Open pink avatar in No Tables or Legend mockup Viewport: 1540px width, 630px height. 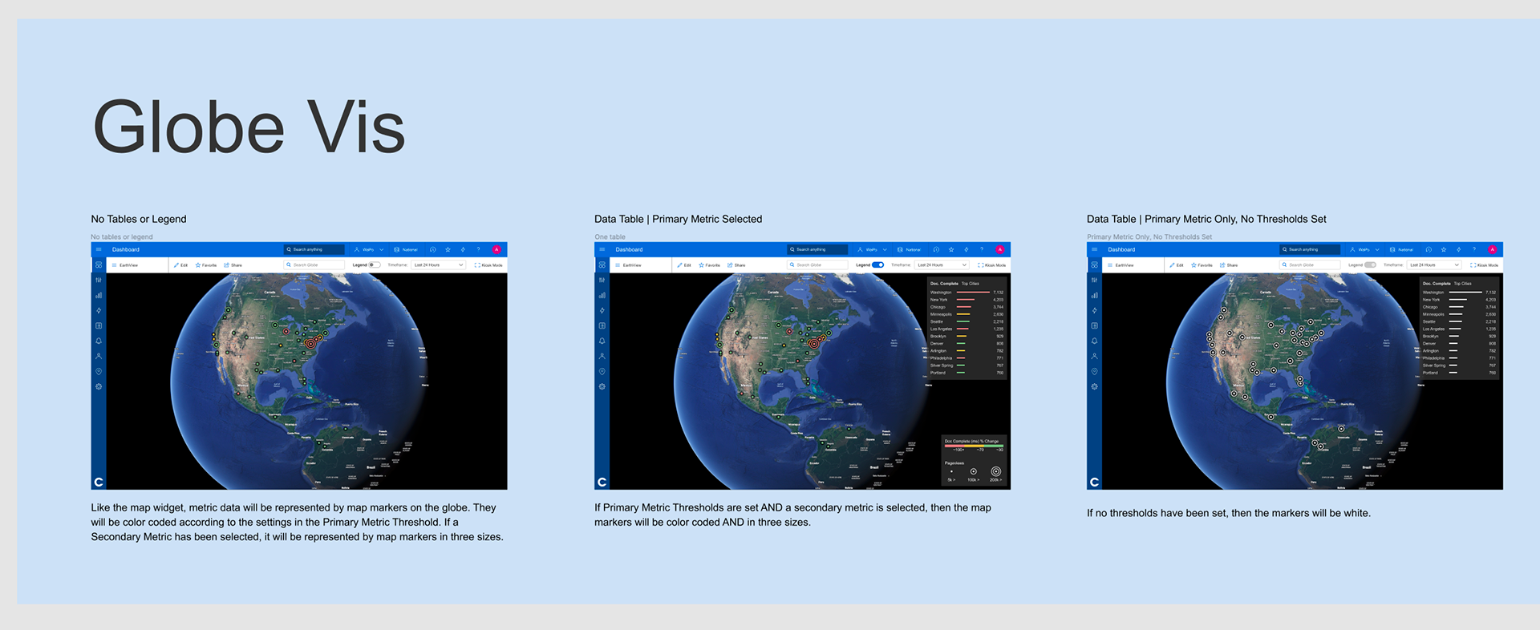coord(496,249)
